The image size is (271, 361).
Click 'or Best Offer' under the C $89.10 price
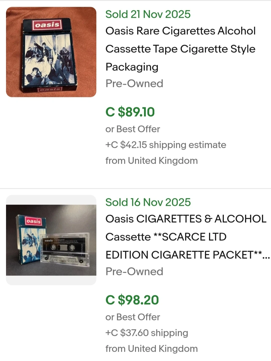click(x=132, y=129)
